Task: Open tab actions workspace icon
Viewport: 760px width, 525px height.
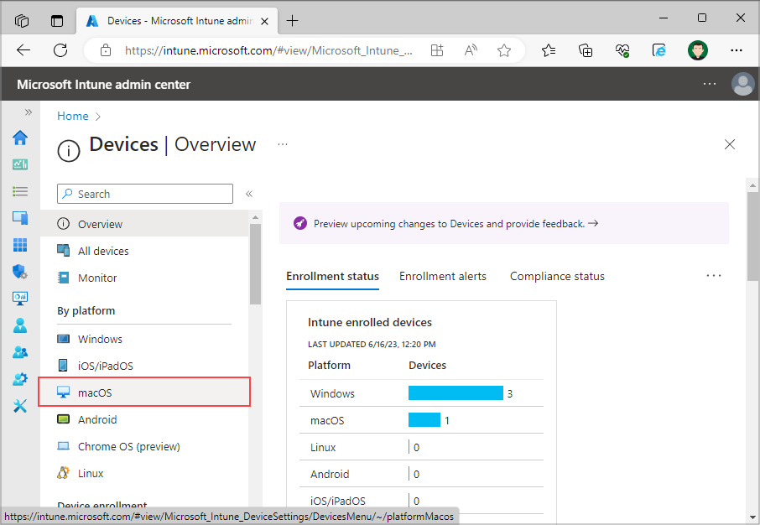Action: point(22,21)
